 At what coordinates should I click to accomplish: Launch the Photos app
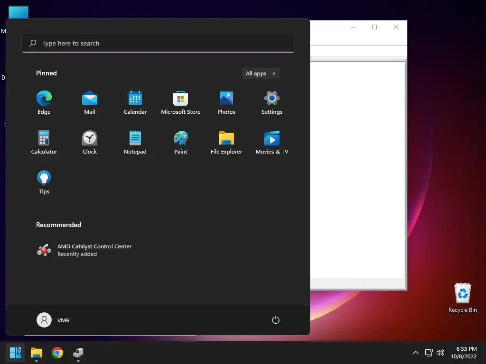(226, 103)
